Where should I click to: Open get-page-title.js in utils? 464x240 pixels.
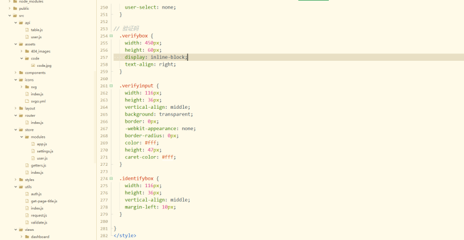pos(44,201)
